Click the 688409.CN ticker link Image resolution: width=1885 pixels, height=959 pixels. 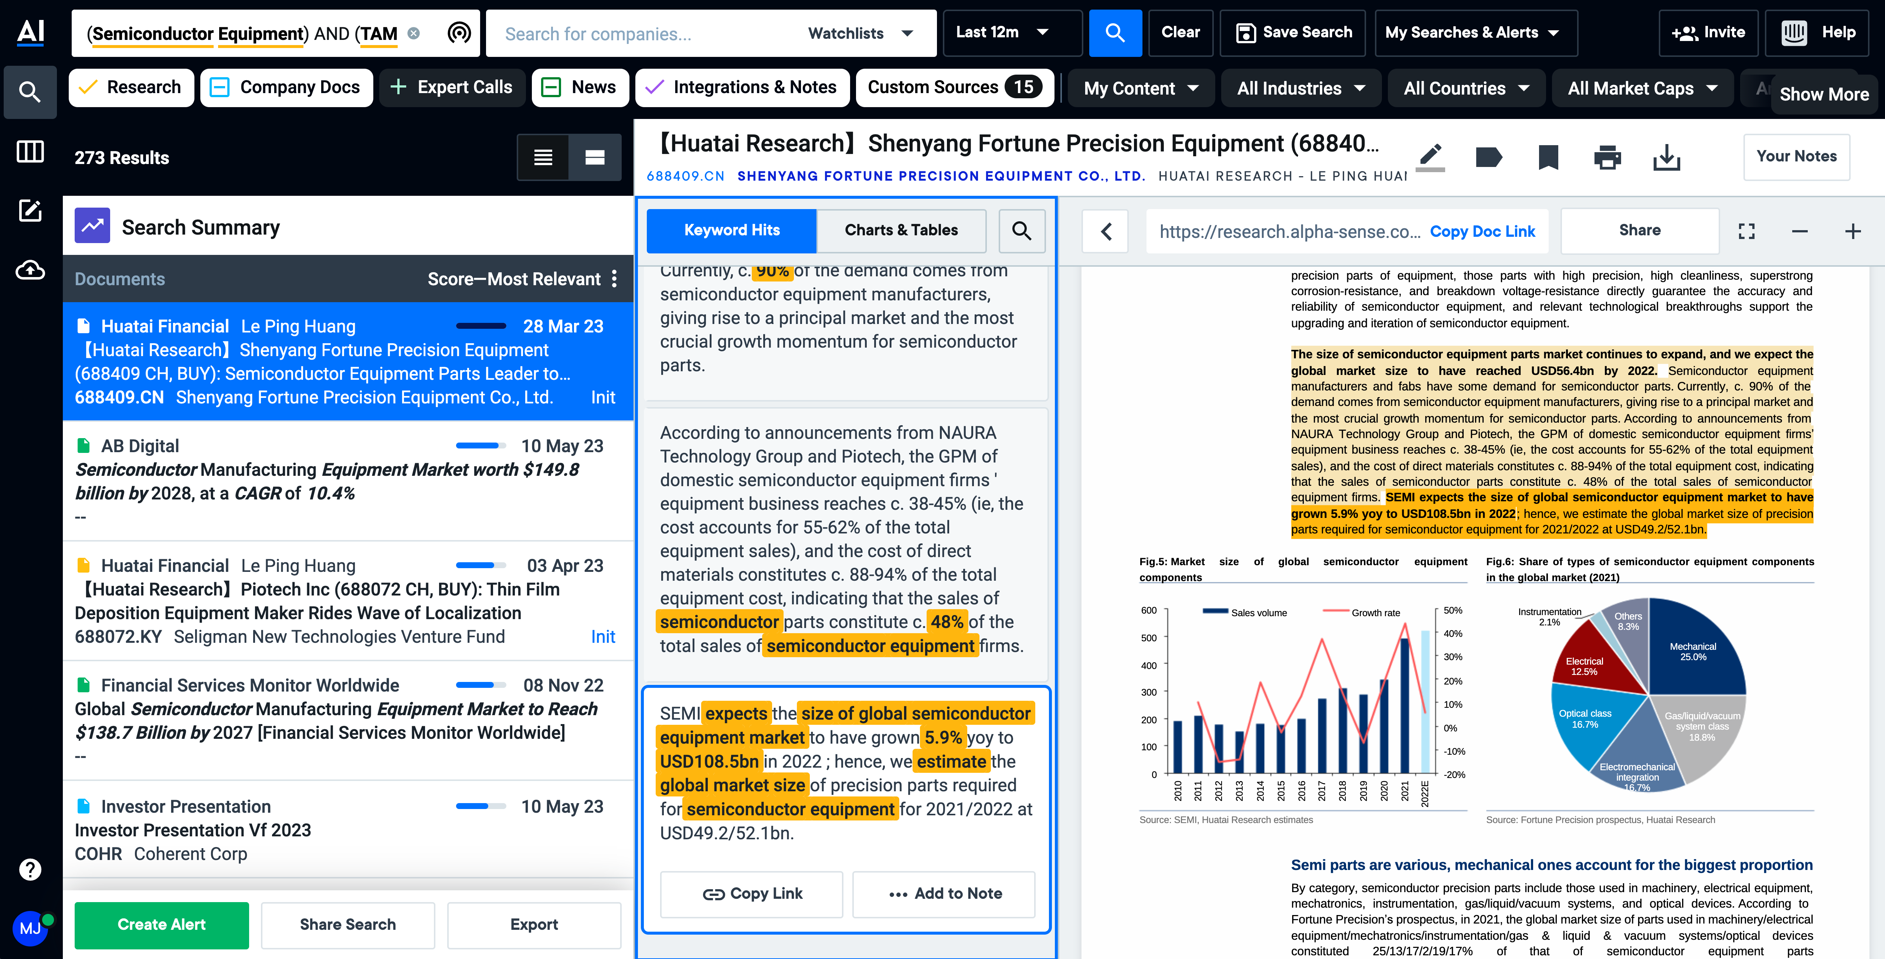click(686, 176)
